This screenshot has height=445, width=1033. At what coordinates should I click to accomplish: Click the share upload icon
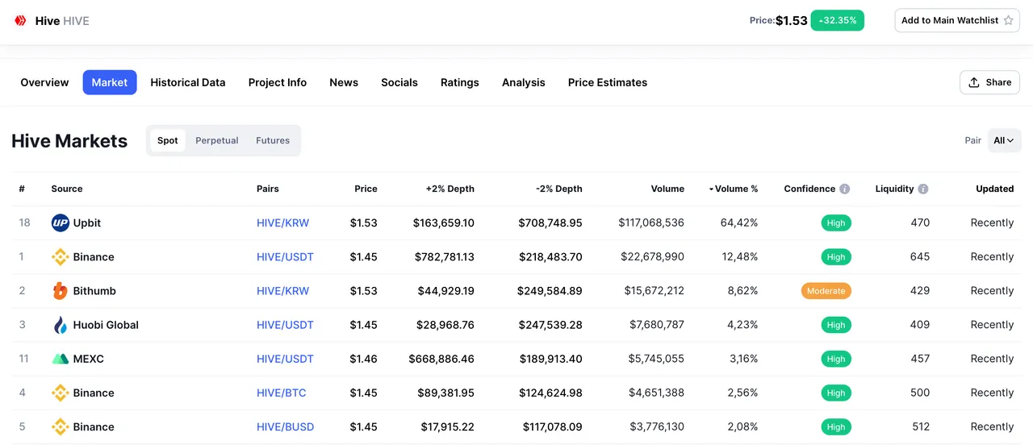click(x=974, y=82)
